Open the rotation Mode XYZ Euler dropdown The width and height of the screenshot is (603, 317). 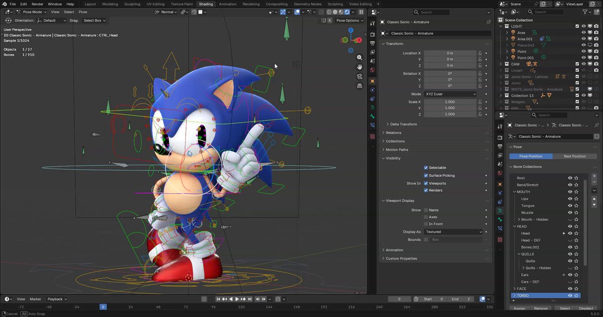tap(450, 94)
